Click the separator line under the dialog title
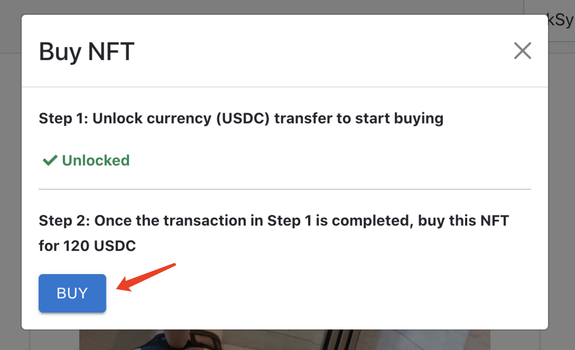Image resolution: width=575 pixels, height=350 pixels. click(284, 87)
